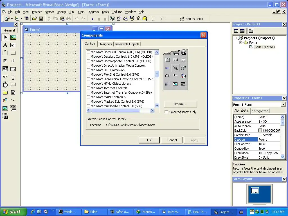Image resolution: width=288 pixels, height=216 pixels.
Task: Click Cancel in the Components dialog
Action: [x=172, y=140]
